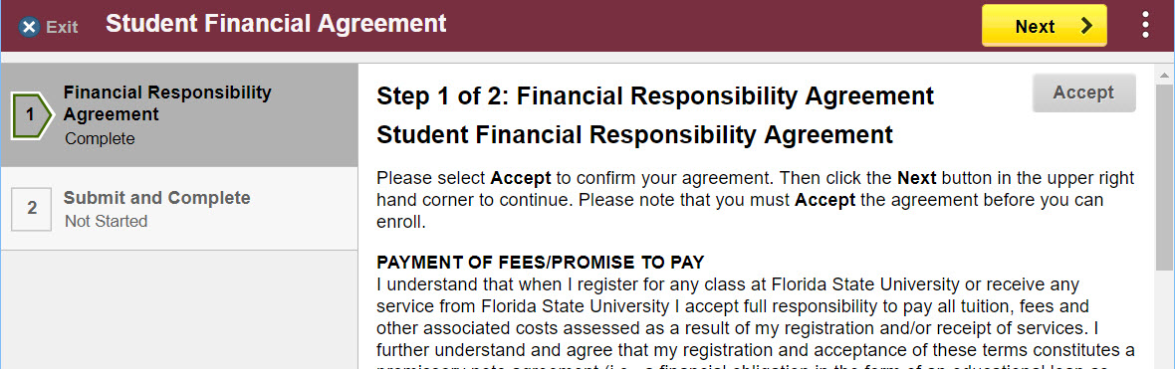Click the Complete status under step 1
Viewport: 1175px width, 369px height.
pyautogui.click(x=100, y=139)
